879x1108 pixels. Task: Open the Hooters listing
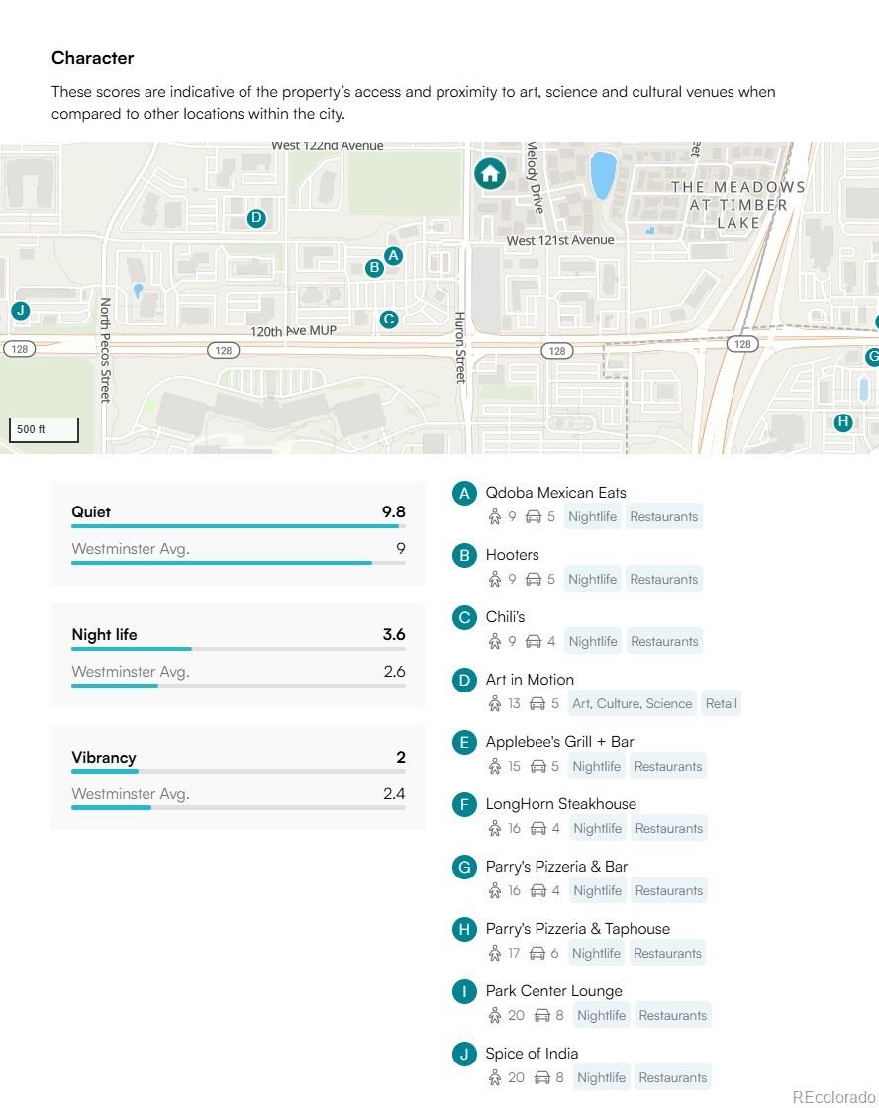click(x=512, y=555)
